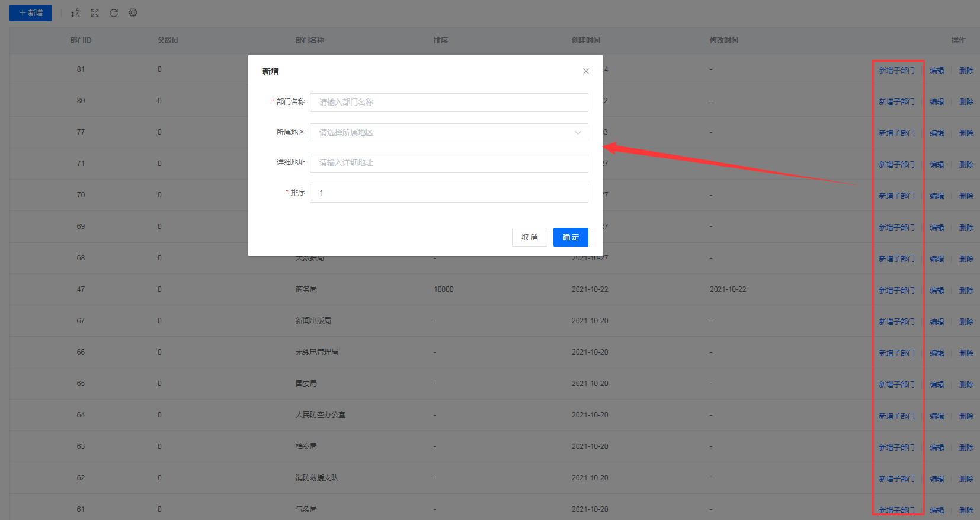The image size is (980, 520).
Task: Click 编辑 in row 80
Action: click(x=937, y=102)
